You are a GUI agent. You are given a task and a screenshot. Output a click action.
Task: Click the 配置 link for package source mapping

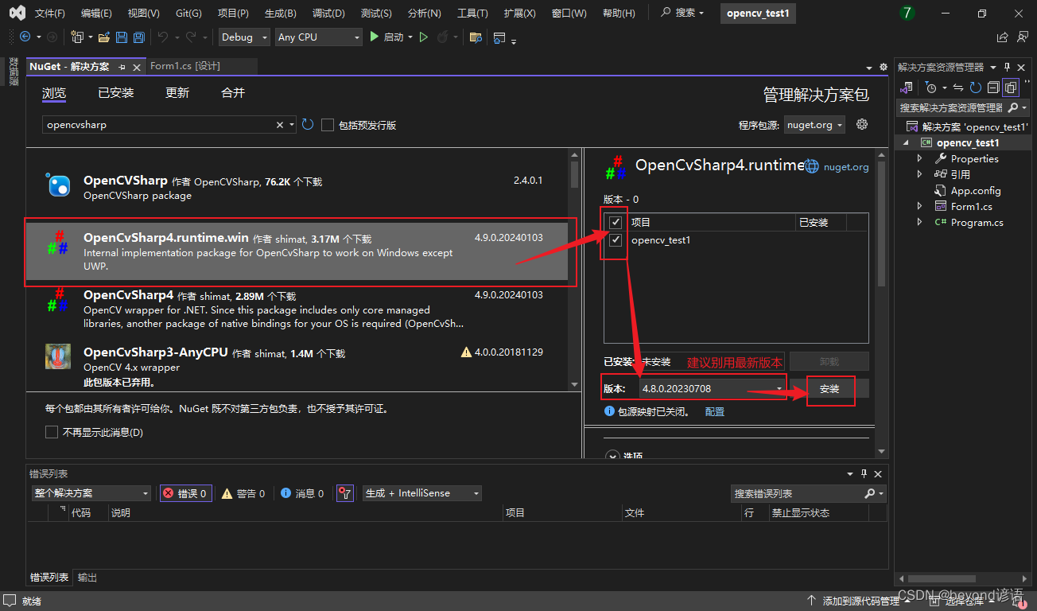[x=715, y=412]
